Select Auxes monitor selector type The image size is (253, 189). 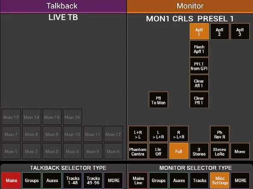point(179,180)
